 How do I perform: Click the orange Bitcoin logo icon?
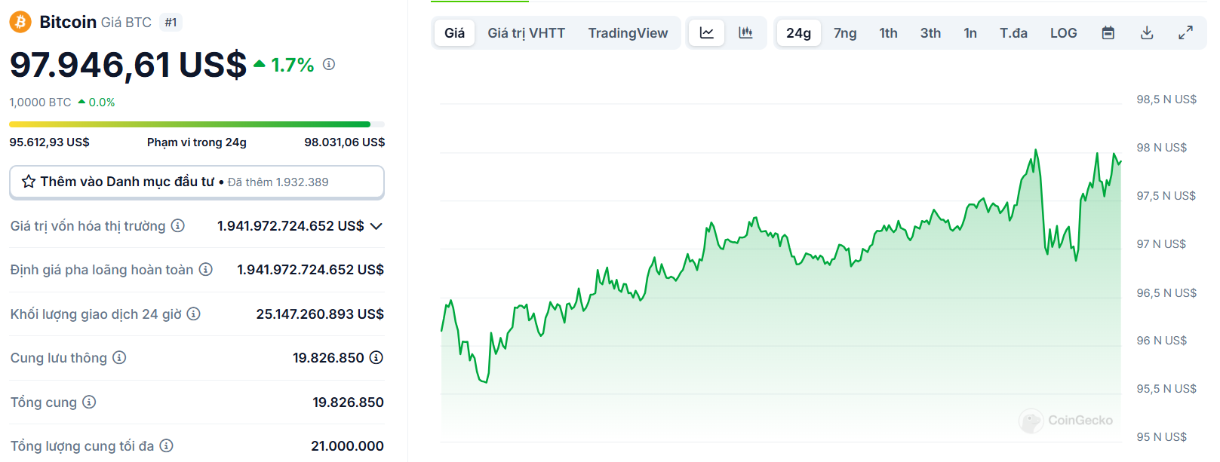pyautogui.click(x=20, y=22)
